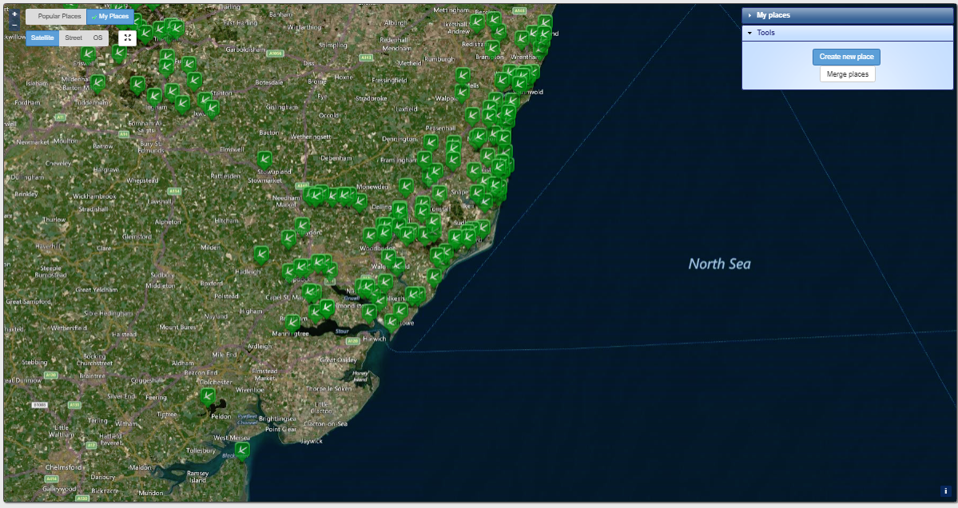Click the green marker near Peldon
958x508 pixels.
tap(208, 396)
